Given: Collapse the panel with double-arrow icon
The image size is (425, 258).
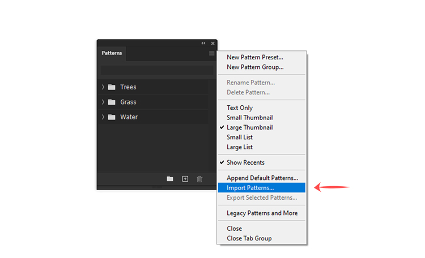Looking at the screenshot, I should click(x=203, y=44).
